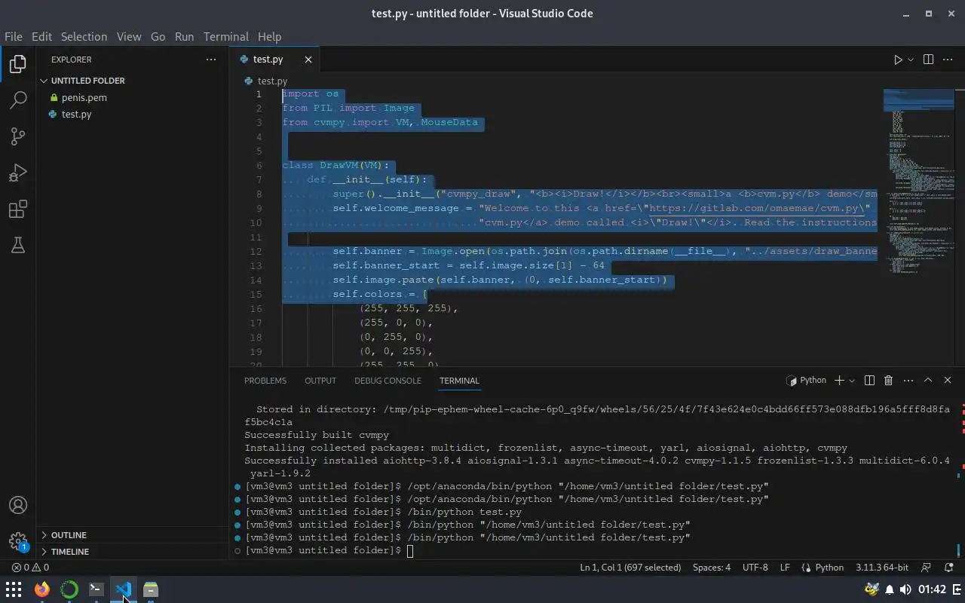965x603 pixels.
Task: Switch to the PROBLEMS panel tab
Action: [265, 381]
